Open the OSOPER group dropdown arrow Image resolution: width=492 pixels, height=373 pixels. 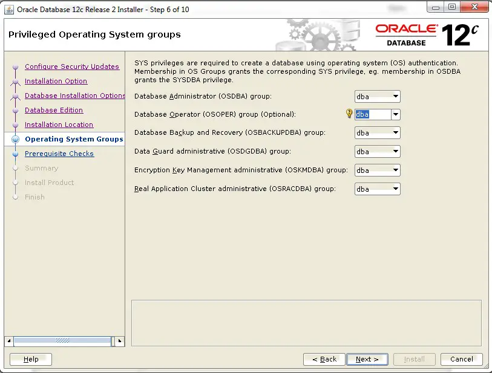(x=396, y=114)
